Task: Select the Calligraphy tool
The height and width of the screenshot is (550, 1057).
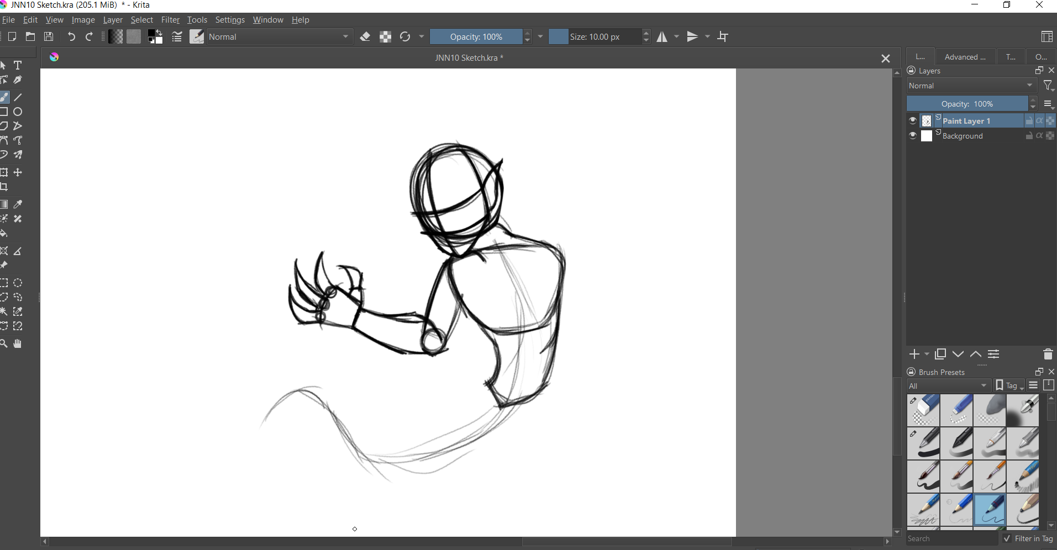Action: coord(18,80)
